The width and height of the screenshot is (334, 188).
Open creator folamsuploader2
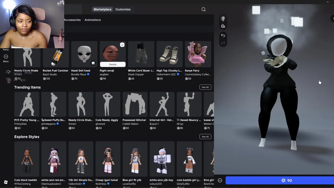51,184
